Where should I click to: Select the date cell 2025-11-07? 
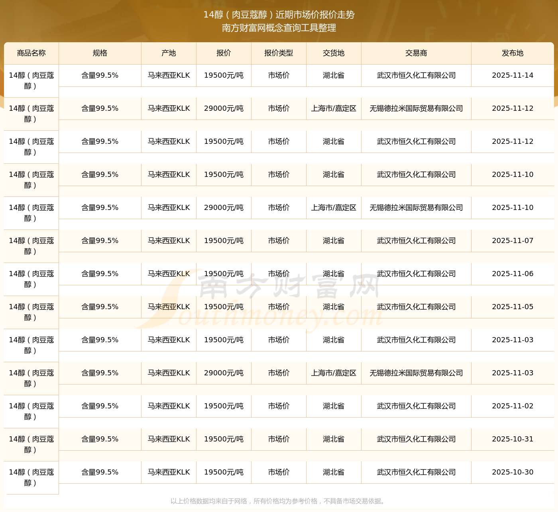point(513,241)
